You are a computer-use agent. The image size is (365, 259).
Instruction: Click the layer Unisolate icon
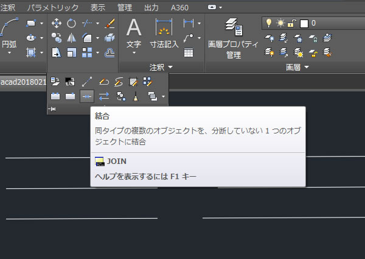pos(283,52)
